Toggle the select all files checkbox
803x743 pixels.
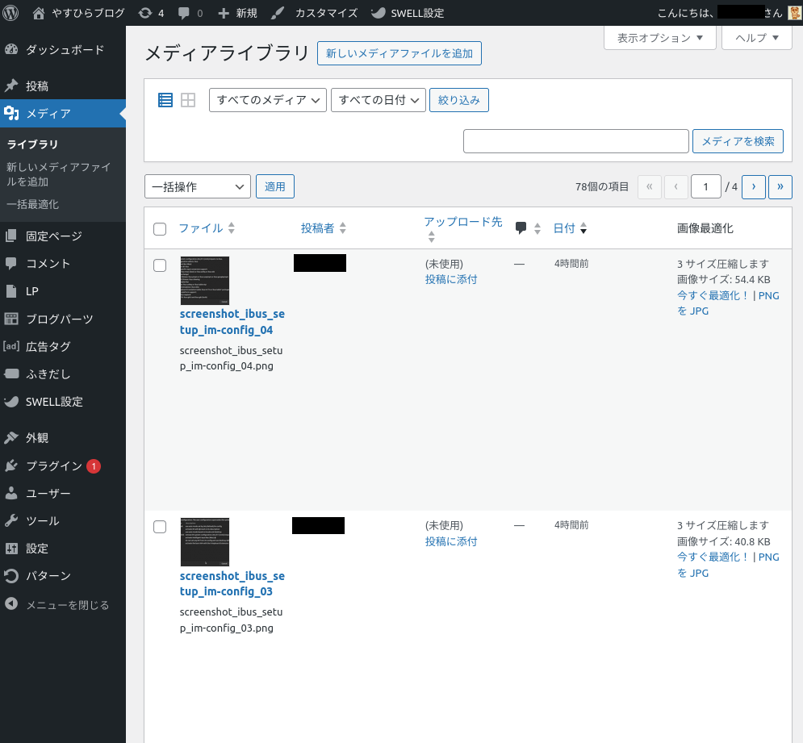[160, 229]
